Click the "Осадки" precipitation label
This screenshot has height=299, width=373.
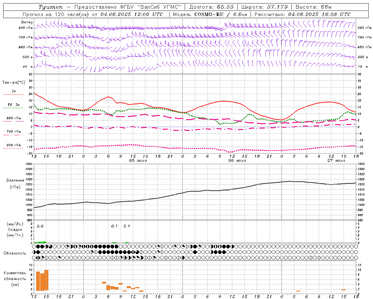15,230
